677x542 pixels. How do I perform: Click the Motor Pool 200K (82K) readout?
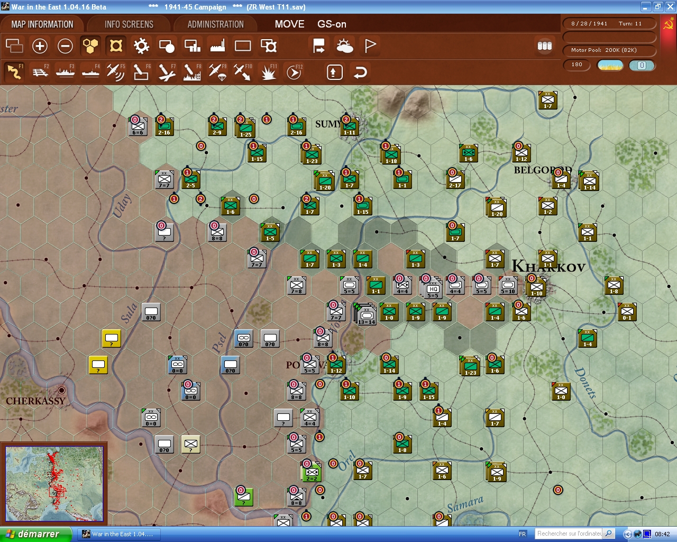coord(608,50)
